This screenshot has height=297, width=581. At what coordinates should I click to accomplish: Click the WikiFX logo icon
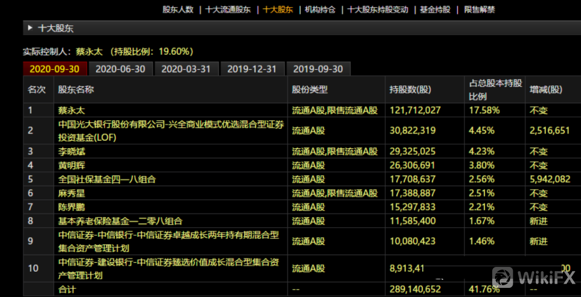(502, 278)
